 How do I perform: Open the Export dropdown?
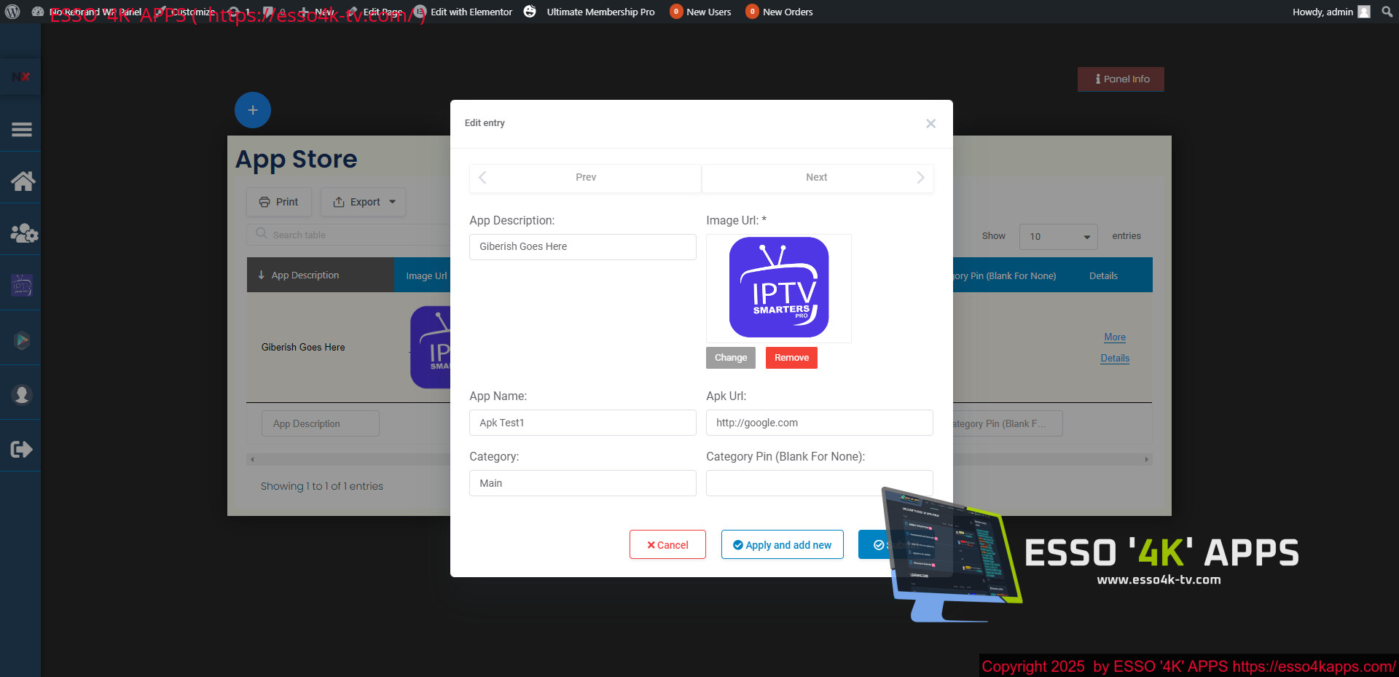point(363,202)
